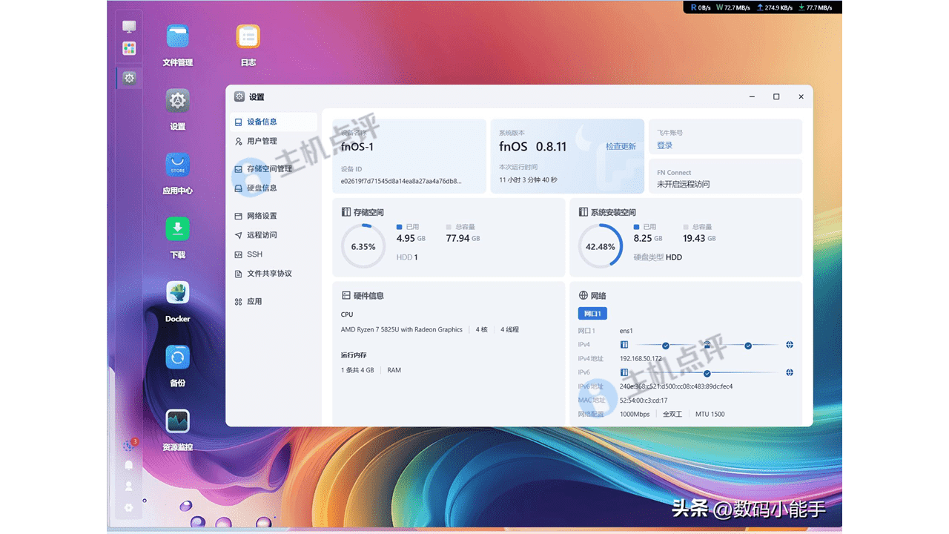Click the 6.35% storage usage ring
The width and height of the screenshot is (949, 534).
click(363, 246)
